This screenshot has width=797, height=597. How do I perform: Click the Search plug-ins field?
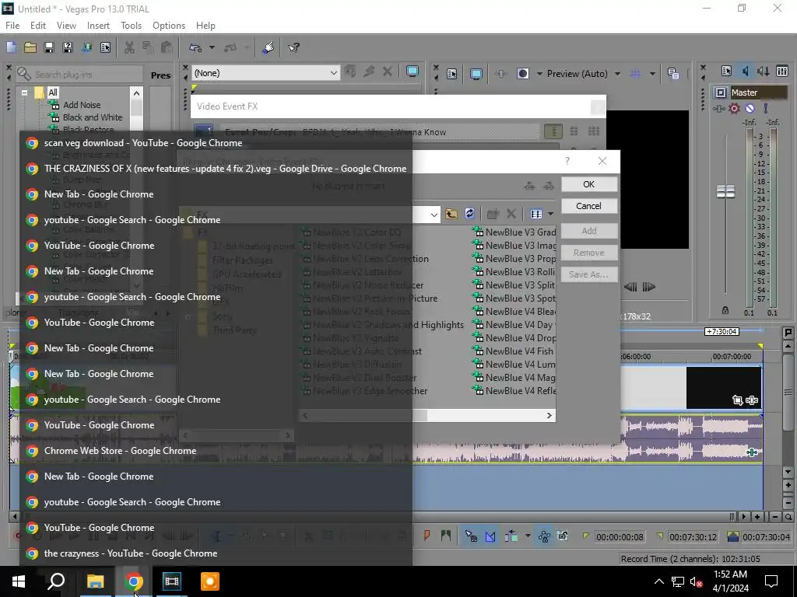pyautogui.click(x=79, y=75)
